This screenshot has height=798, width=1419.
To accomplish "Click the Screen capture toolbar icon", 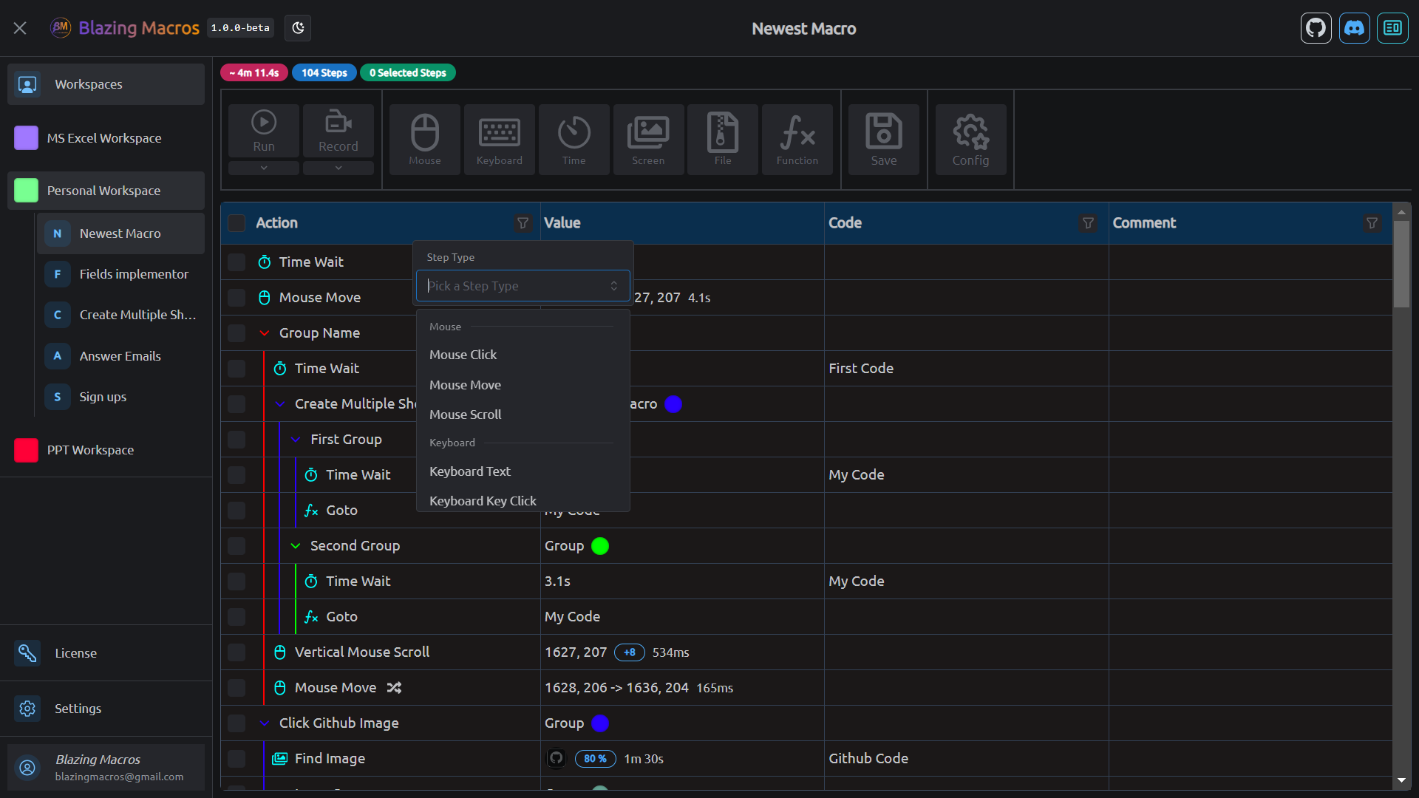I will coord(648,140).
